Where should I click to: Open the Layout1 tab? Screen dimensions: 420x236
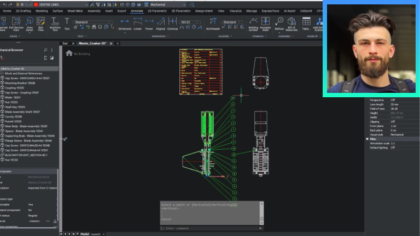(x=95, y=233)
